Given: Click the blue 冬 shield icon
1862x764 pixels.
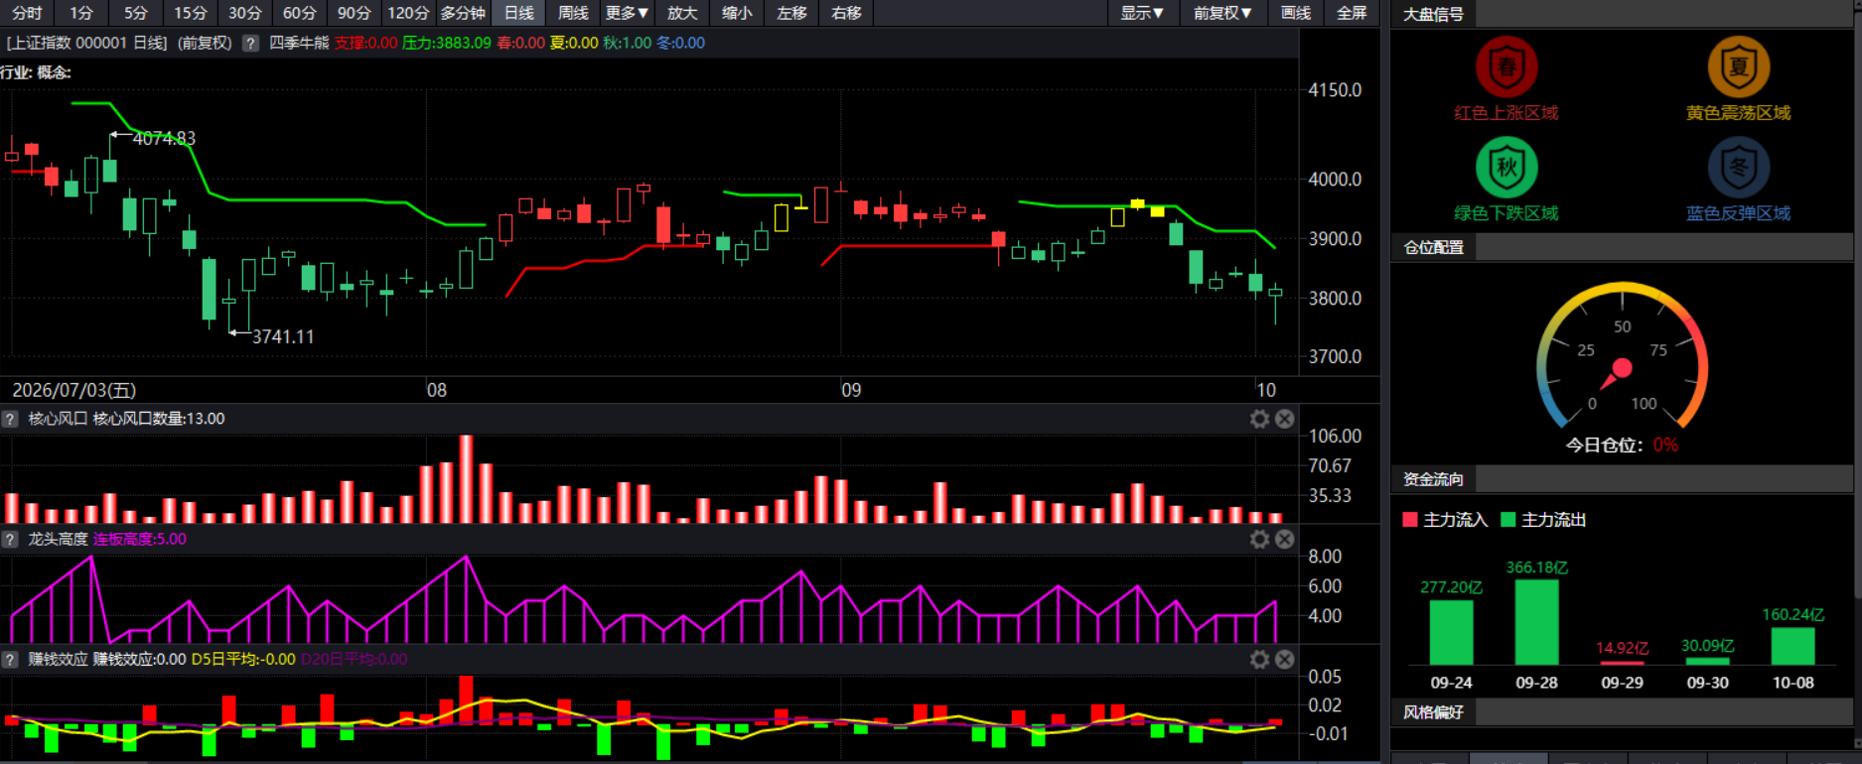Looking at the screenshot, I should pyautogui.click(x=1739, y=167).
